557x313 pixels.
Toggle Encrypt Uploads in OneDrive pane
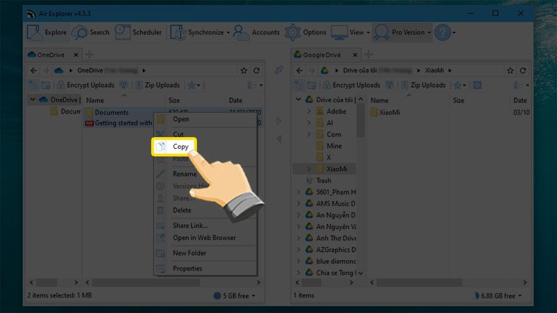86,85
